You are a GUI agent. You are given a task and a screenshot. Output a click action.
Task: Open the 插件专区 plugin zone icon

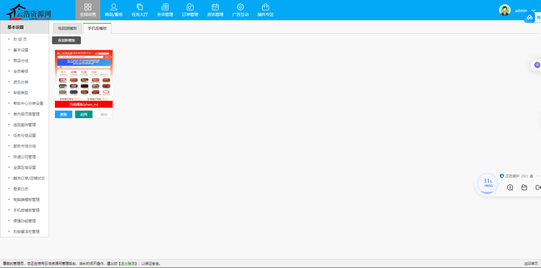click(x=265, y=9)
